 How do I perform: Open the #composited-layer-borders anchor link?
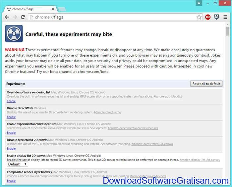pos(148,176)
